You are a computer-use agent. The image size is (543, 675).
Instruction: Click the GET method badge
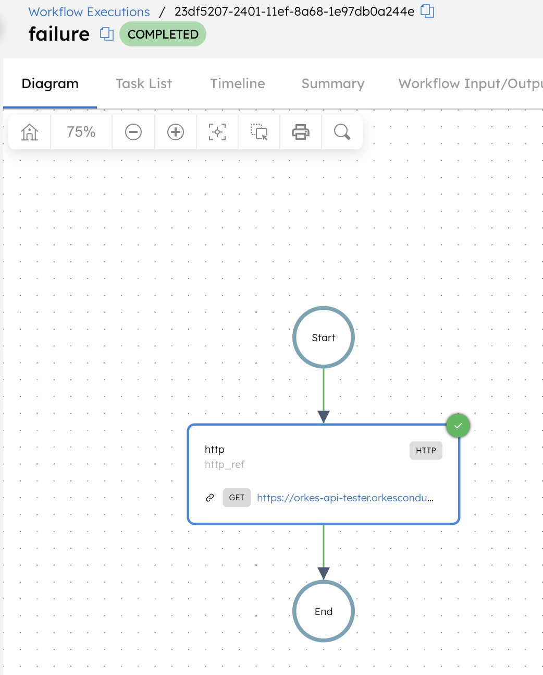[237, 498]
